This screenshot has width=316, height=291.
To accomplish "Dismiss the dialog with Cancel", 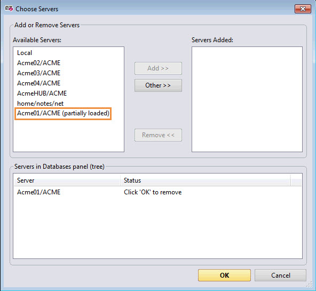I will (281, 276).
